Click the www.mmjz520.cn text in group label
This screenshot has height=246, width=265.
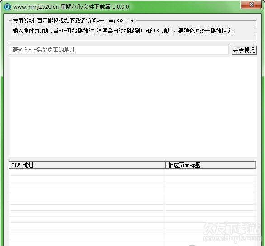116,21
